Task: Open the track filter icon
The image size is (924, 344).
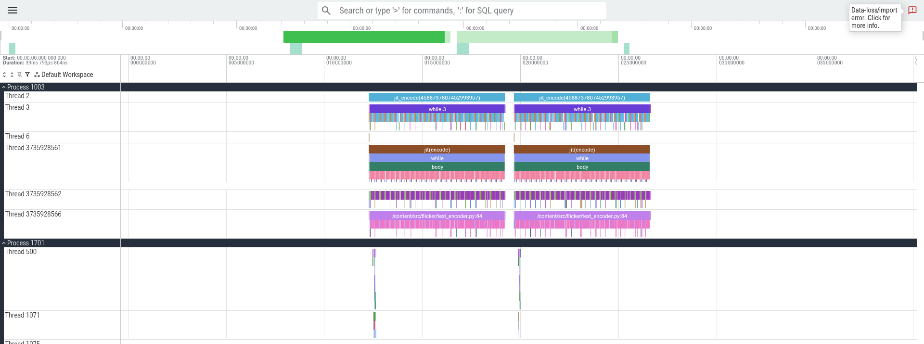Action: point(27,75)
